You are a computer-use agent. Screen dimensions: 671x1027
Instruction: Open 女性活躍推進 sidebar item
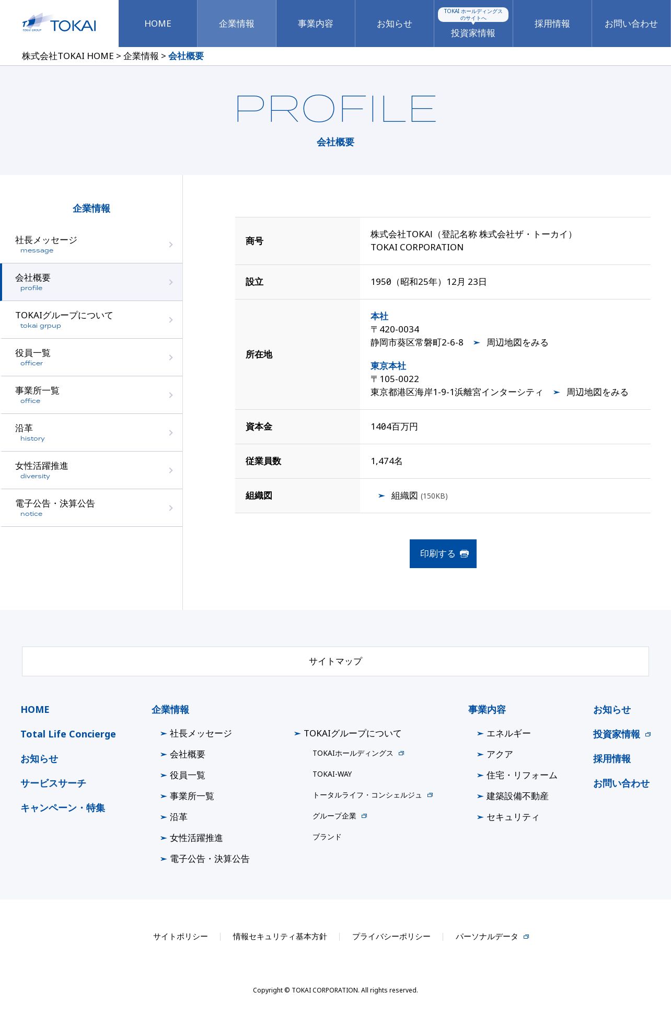coord(91,470)
